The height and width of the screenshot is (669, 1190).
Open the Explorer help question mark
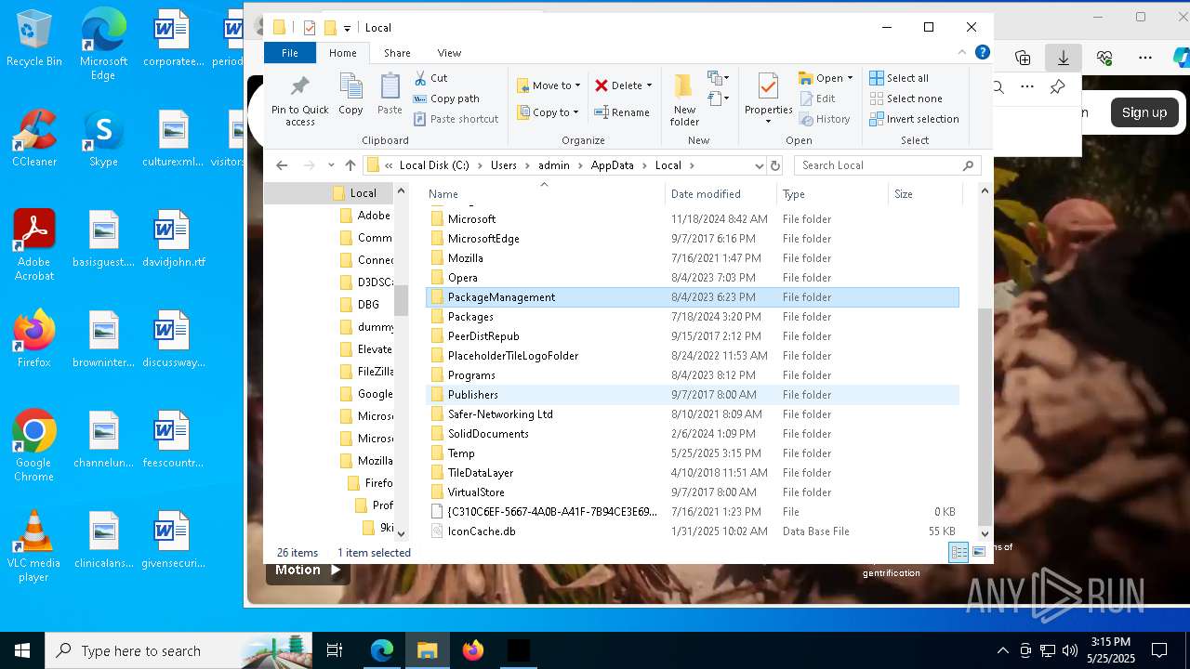click(x=982, y=53)
